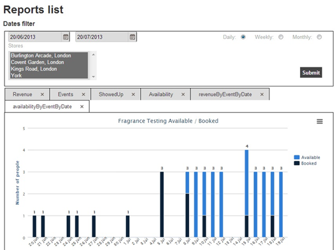335x250 pixels.
Task: Click the Number of people axis label
Action: pyautogui.click(x=17, y=183)
